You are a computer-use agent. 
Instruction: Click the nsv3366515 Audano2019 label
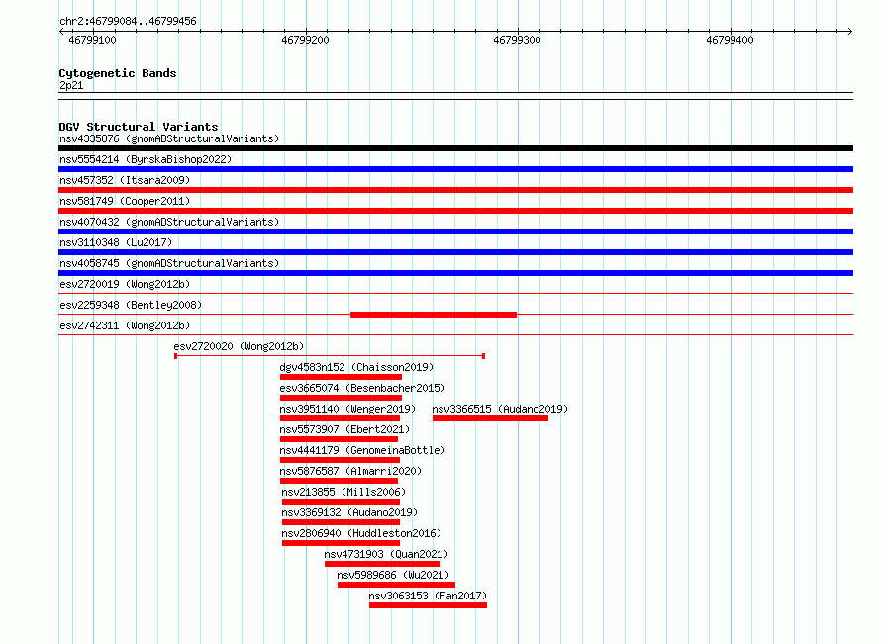tap(500, 409)
